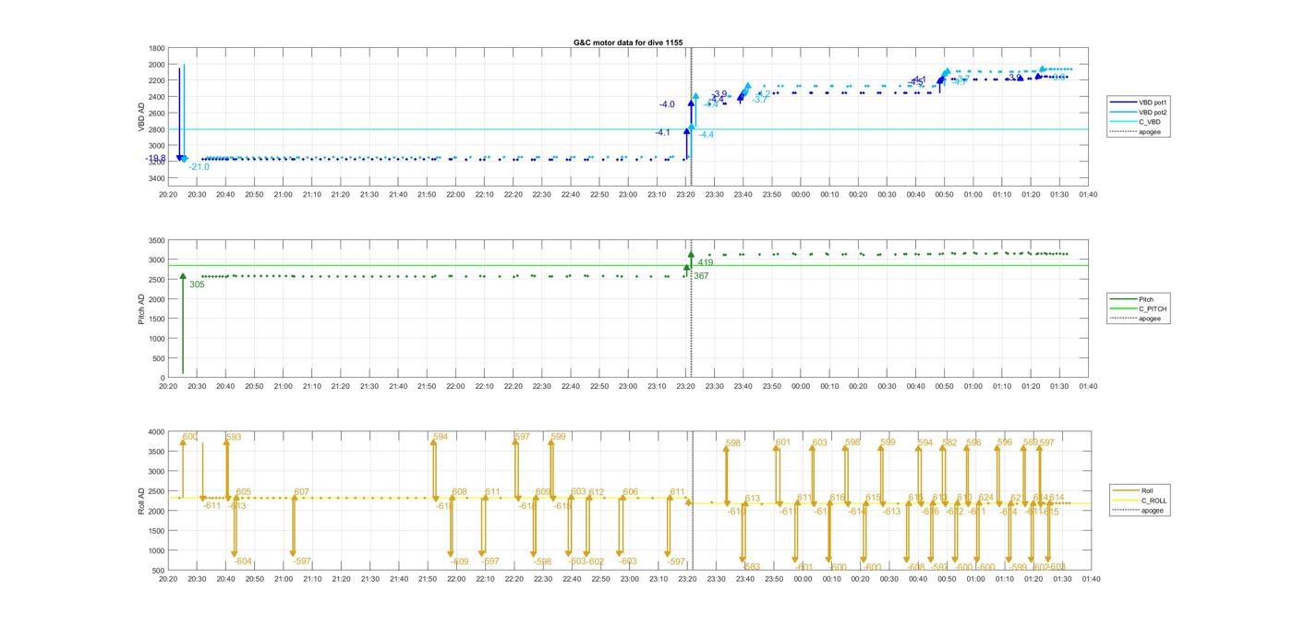Click the '1500' tick on Roll axis
1293x640 pixels.
(x=157, y=531)
